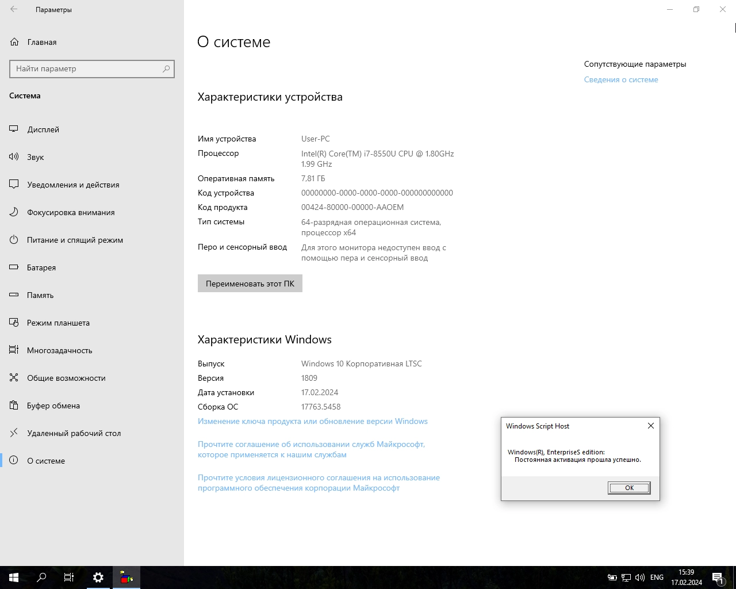Select product code 00424-80000-00000-AAOEM
736x589 pixels.
pos(352,207)
